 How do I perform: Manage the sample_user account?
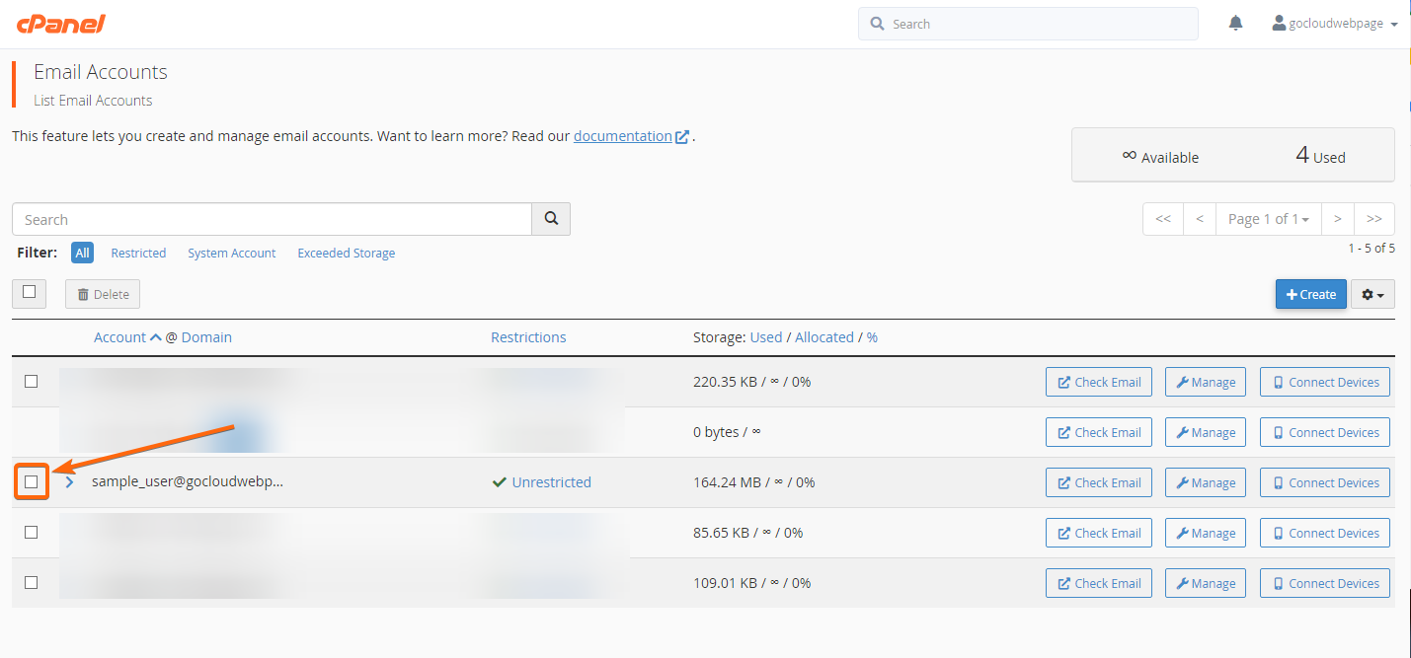coord(1206,482)
